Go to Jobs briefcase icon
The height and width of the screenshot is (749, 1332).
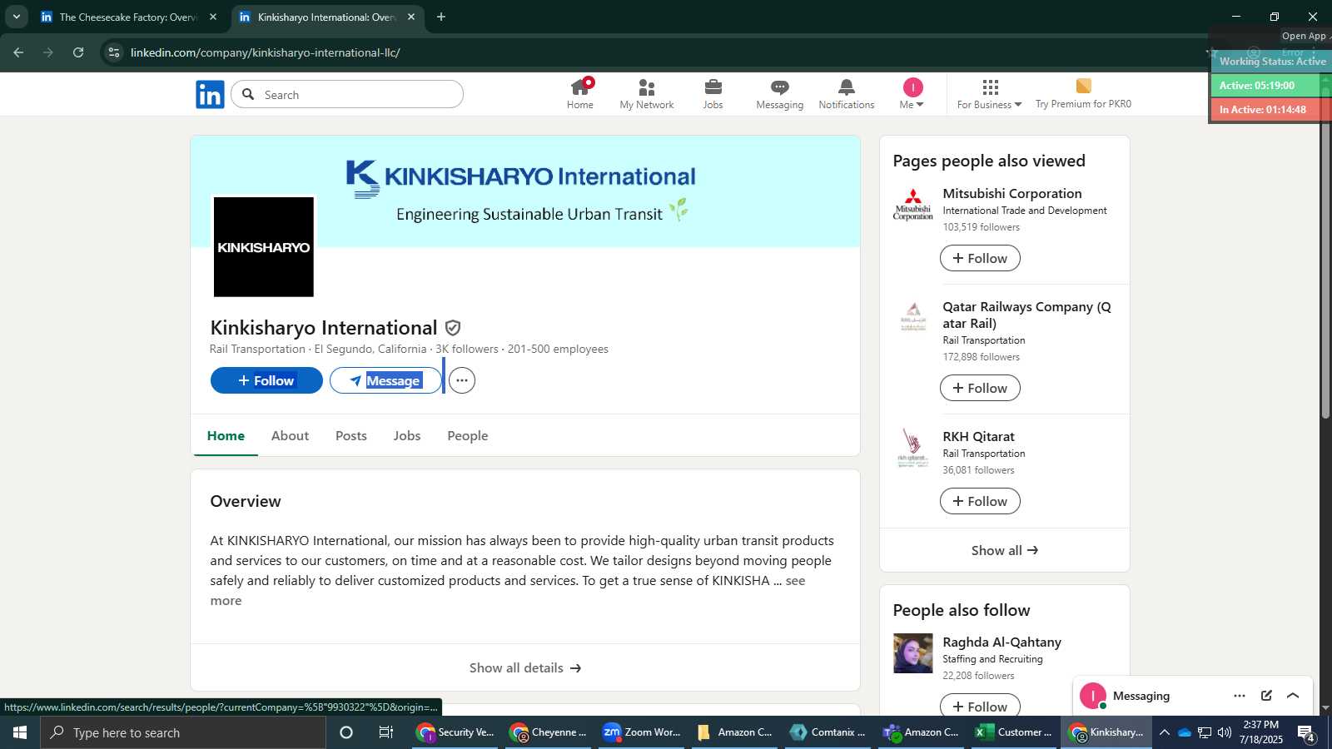[x=713, y=94]
